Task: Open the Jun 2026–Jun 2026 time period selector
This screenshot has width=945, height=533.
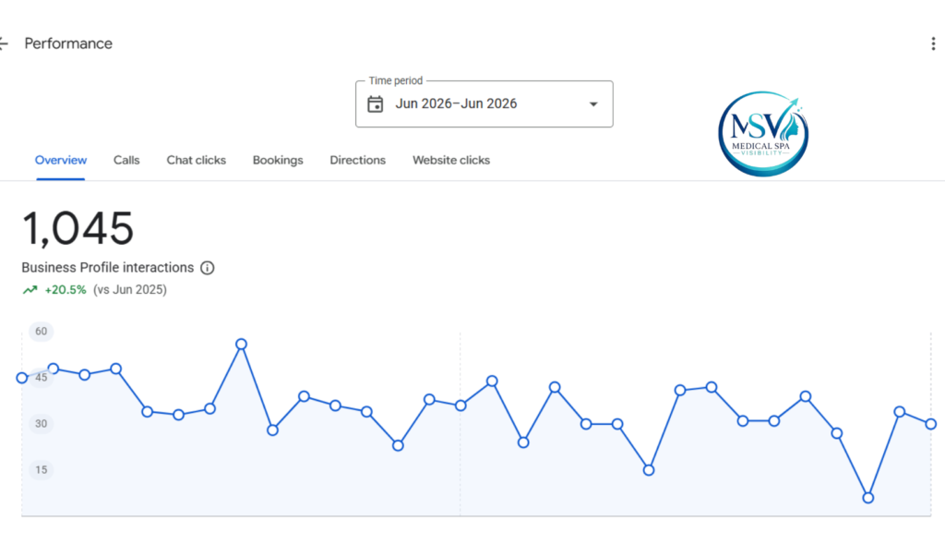Action: [484, 103]
